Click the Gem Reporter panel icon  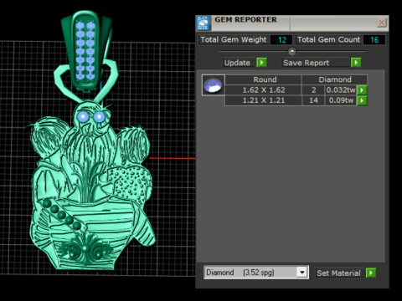(204, 23)
